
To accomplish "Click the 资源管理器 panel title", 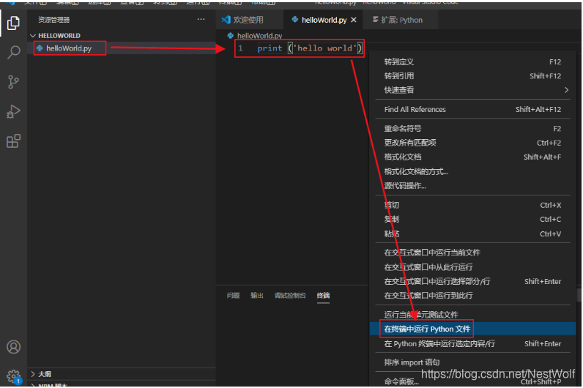I will pyautogui.click(x=54, y=20).
